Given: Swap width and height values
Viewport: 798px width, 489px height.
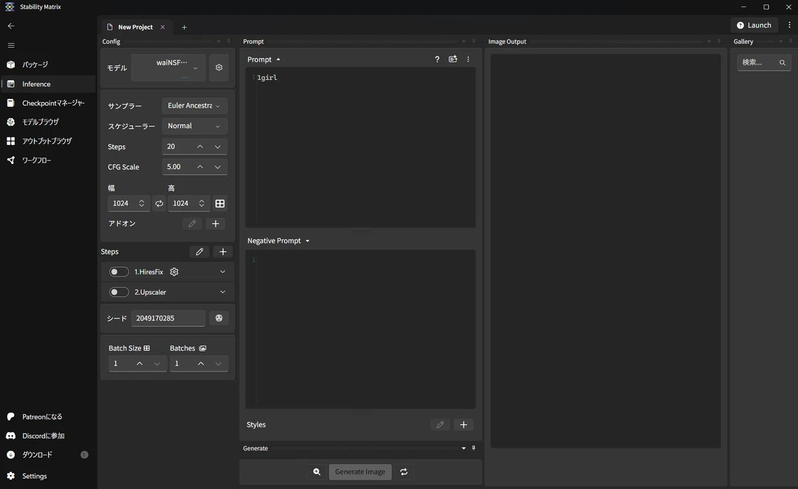Looking at the screenshot, I should 159,203.
